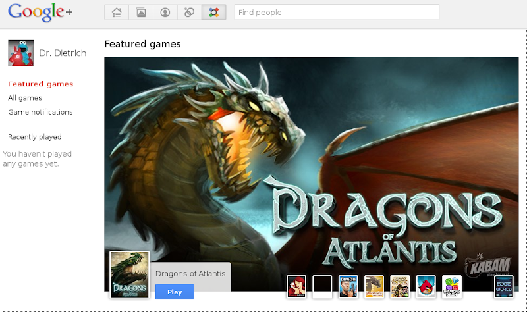Screen dimensions: 527x312
Task: Open the Dr. Dietrich profile name link
Action: [x=63, y=53]
